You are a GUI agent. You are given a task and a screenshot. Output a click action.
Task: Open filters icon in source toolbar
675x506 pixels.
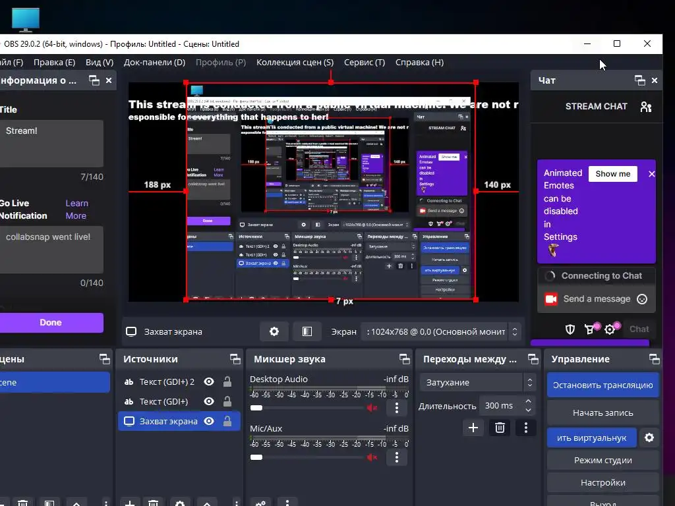[x=307, y=331]
